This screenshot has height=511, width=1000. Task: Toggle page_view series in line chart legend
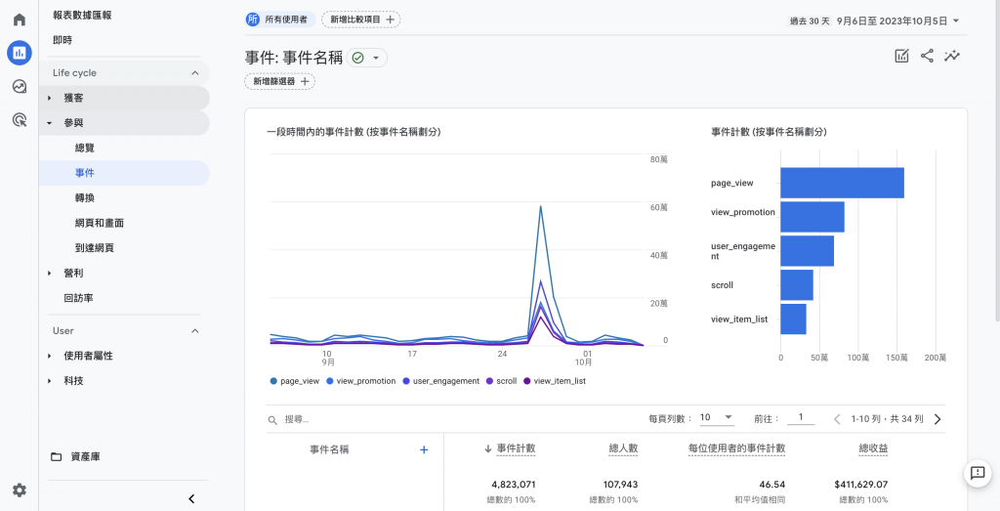294,381
